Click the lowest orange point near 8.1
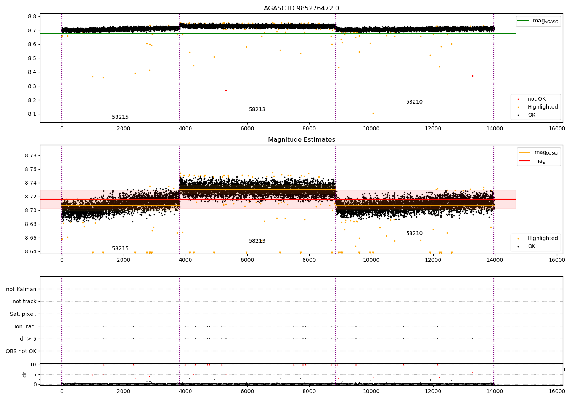 [373, 113]
